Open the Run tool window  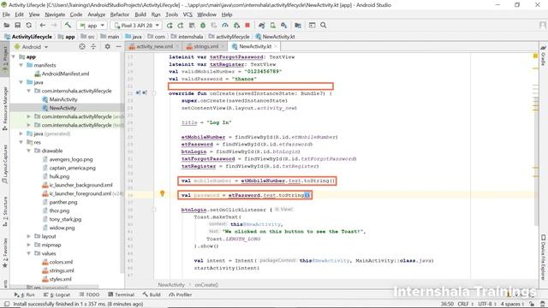pyautogui.click(x=25, y=294)
